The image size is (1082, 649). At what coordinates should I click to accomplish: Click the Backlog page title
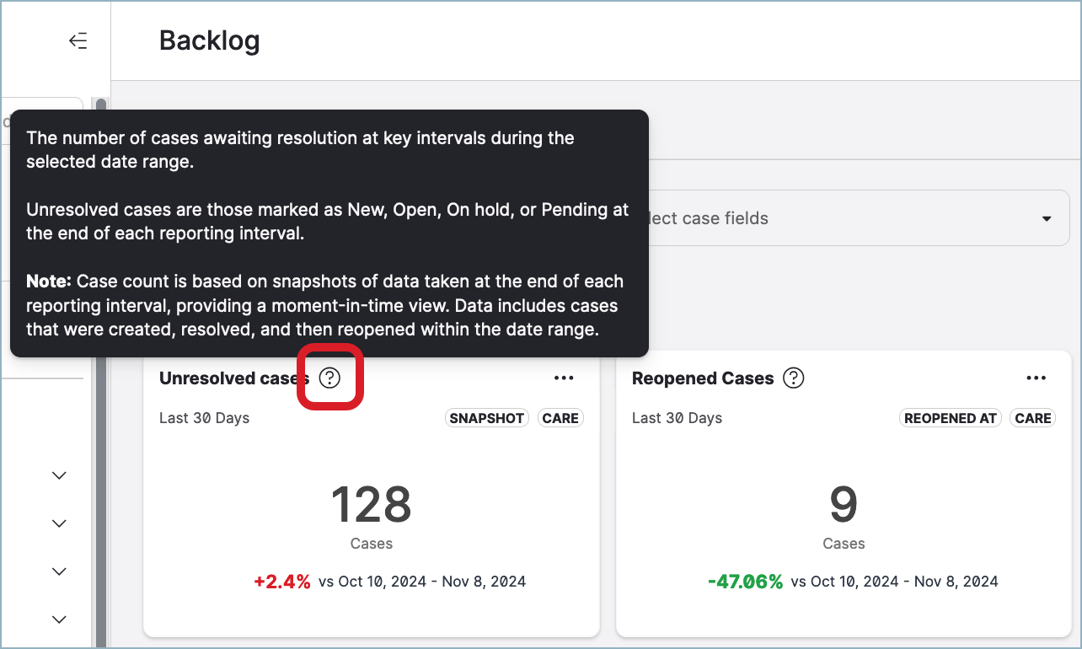[209, 40]
